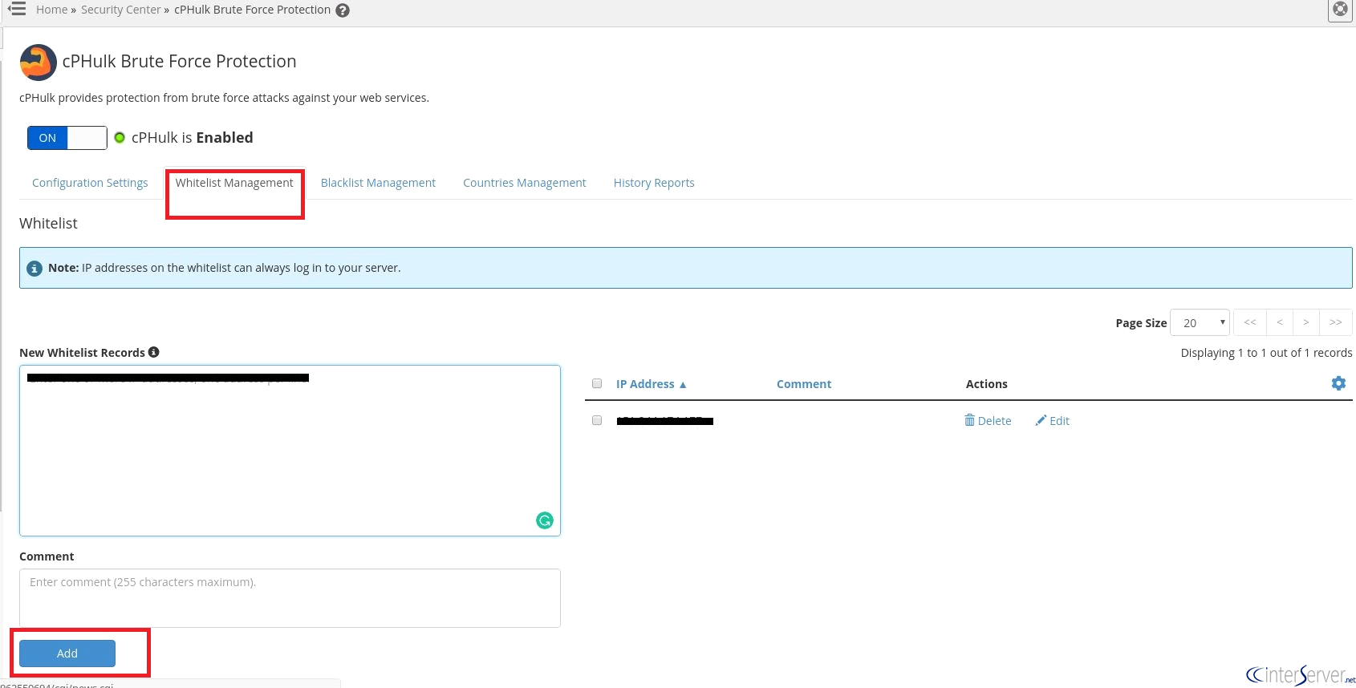Click the Grammarly icon in the textarea
This screenshot has height=688, width=1356.
[x=545, y=520]
